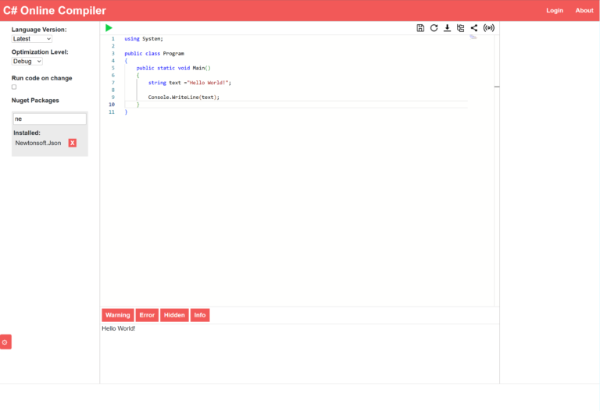This screenshot has width=600, height=411.
Task: Click the C# Online Compiler title
Action: [x=55, y=10]
